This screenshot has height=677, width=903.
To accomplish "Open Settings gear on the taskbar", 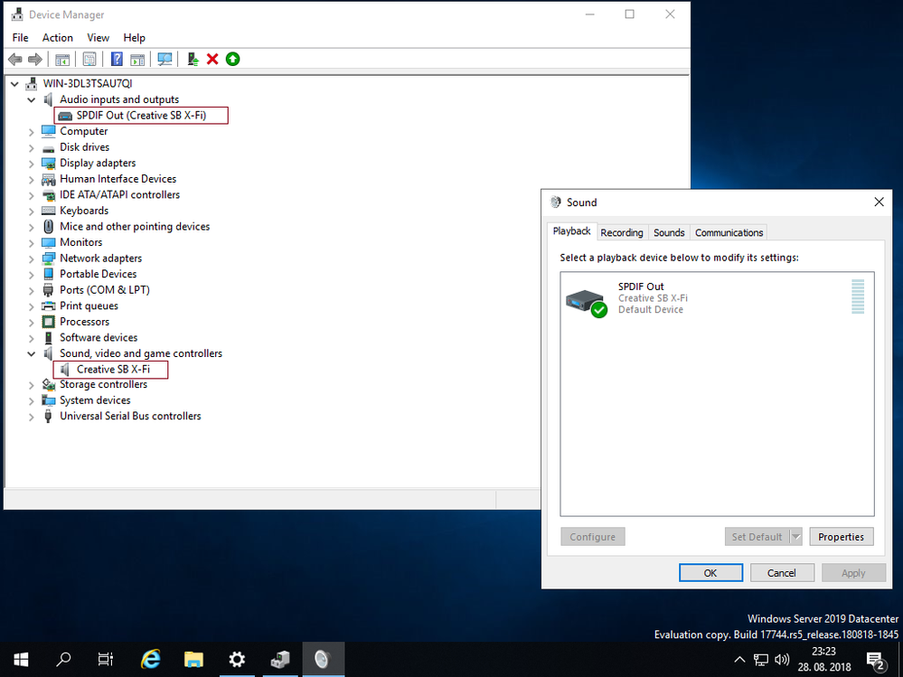I will click(237, 659).
